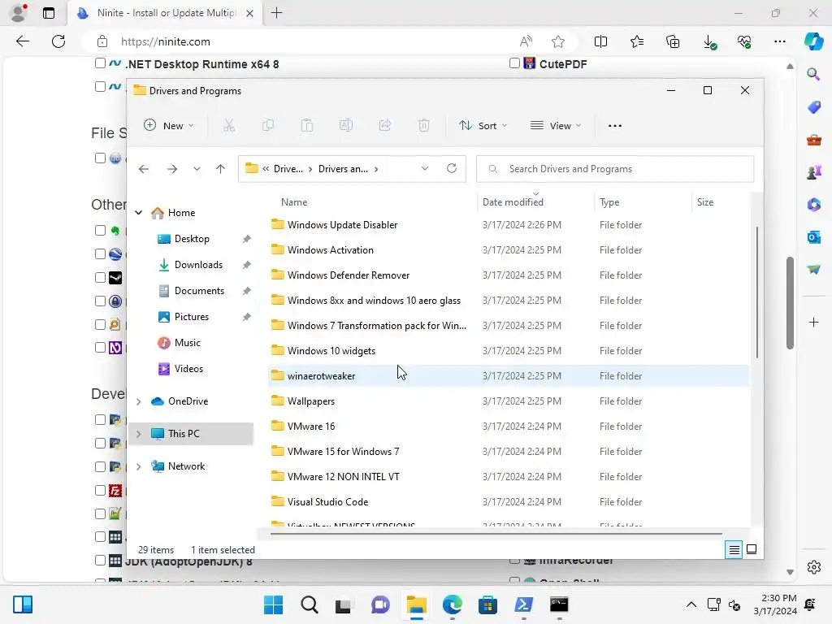
Task: Expand the OneDrive tree node
Action: tap(138, 401)
